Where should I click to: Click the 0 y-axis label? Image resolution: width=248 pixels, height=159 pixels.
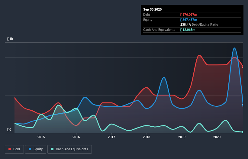[9, 130]
